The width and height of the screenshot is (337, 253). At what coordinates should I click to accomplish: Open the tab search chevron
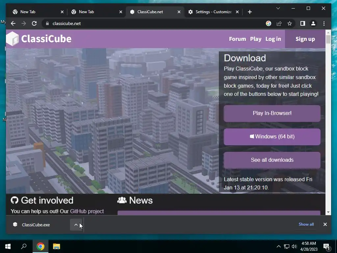click(278, 8)
